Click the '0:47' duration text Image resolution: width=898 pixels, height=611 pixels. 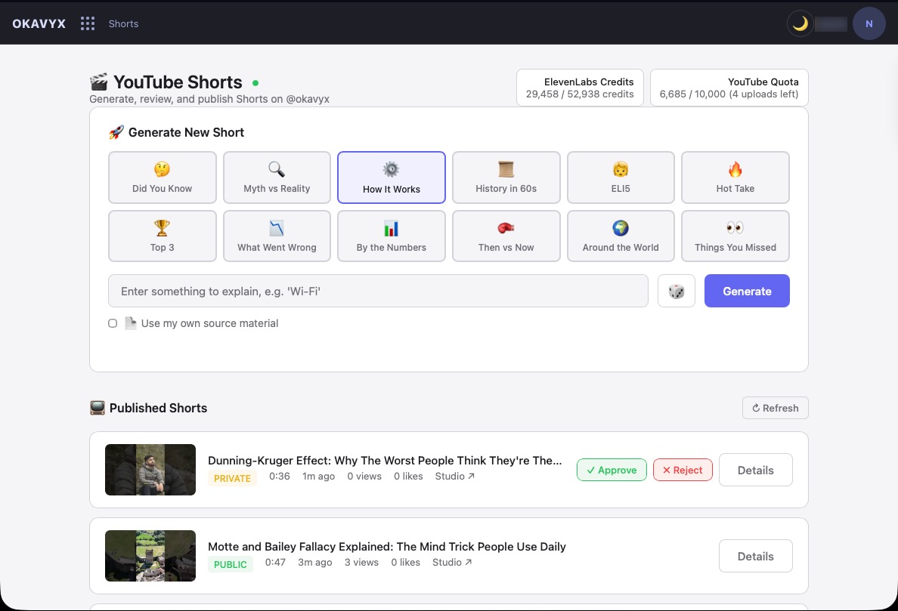[275, 562]
